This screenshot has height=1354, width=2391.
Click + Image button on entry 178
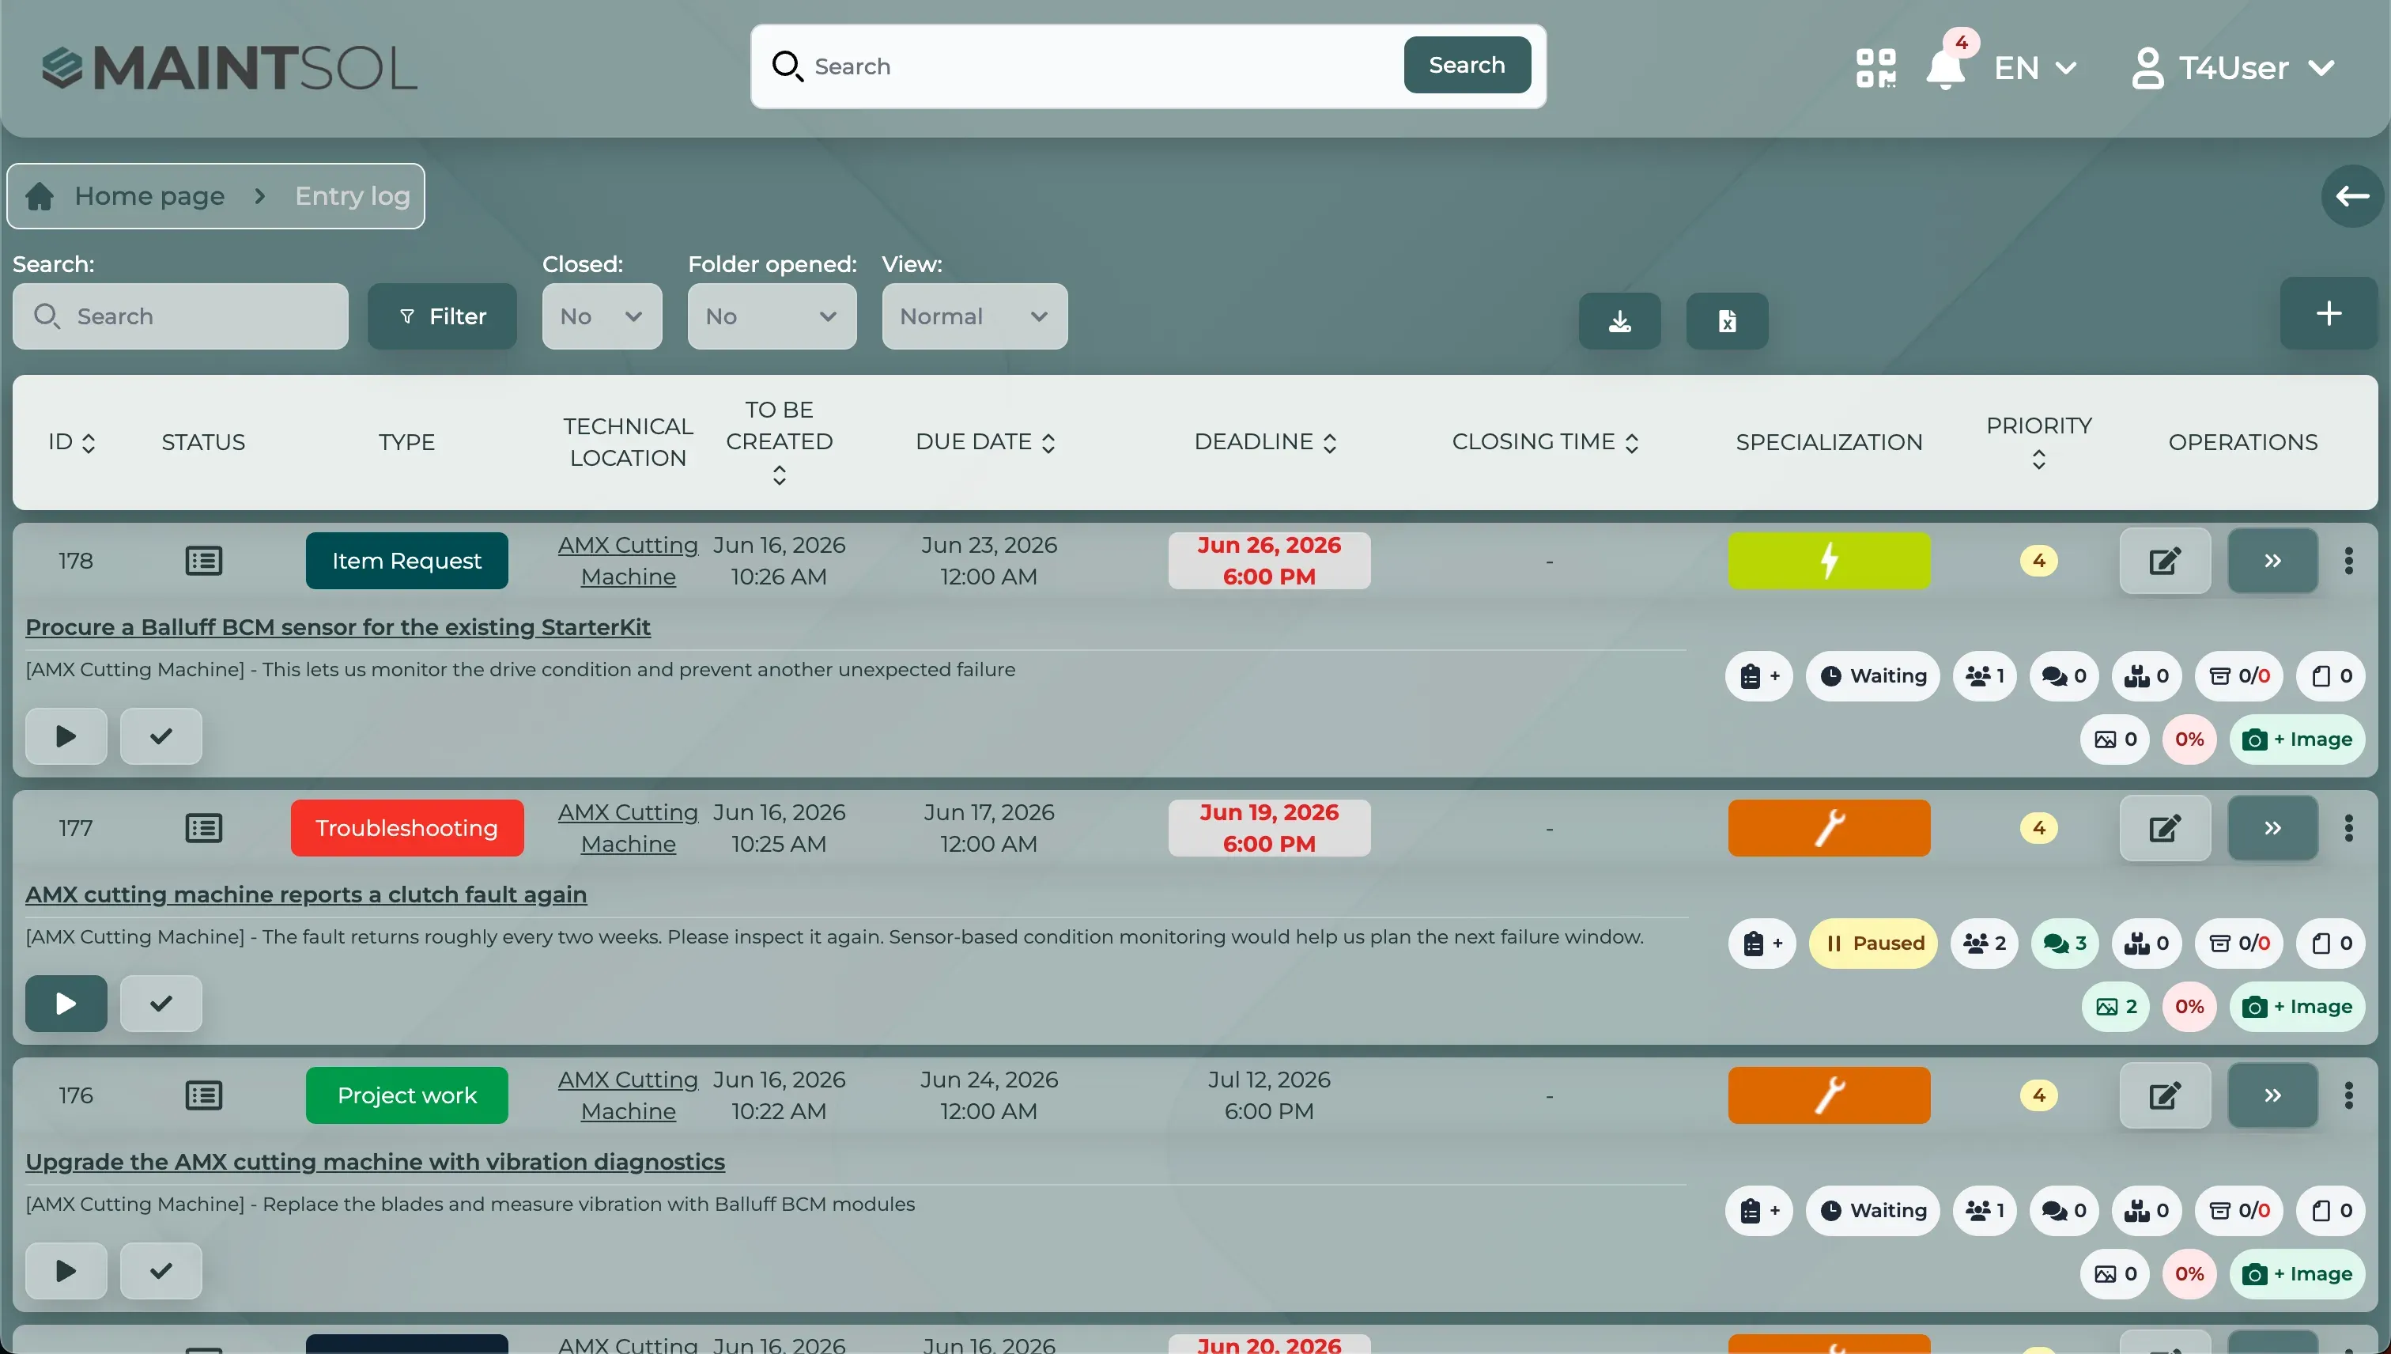pos(2297,740)
